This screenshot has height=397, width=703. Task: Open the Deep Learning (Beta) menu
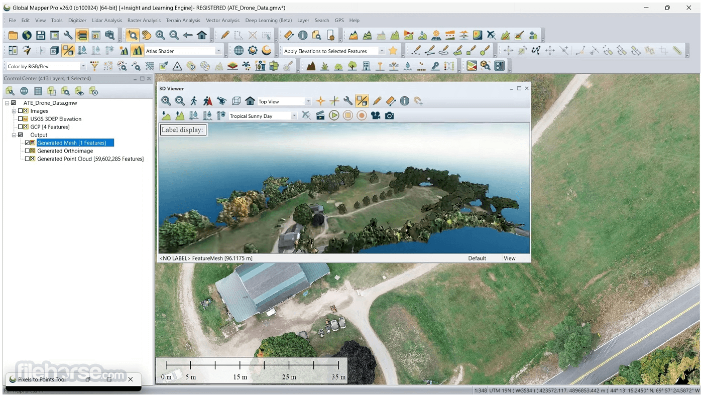(269, 21)
